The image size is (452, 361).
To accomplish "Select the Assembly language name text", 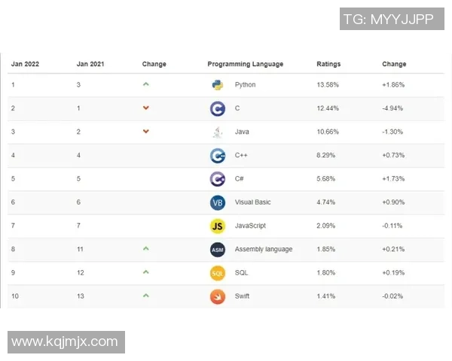I will [264, 250].
